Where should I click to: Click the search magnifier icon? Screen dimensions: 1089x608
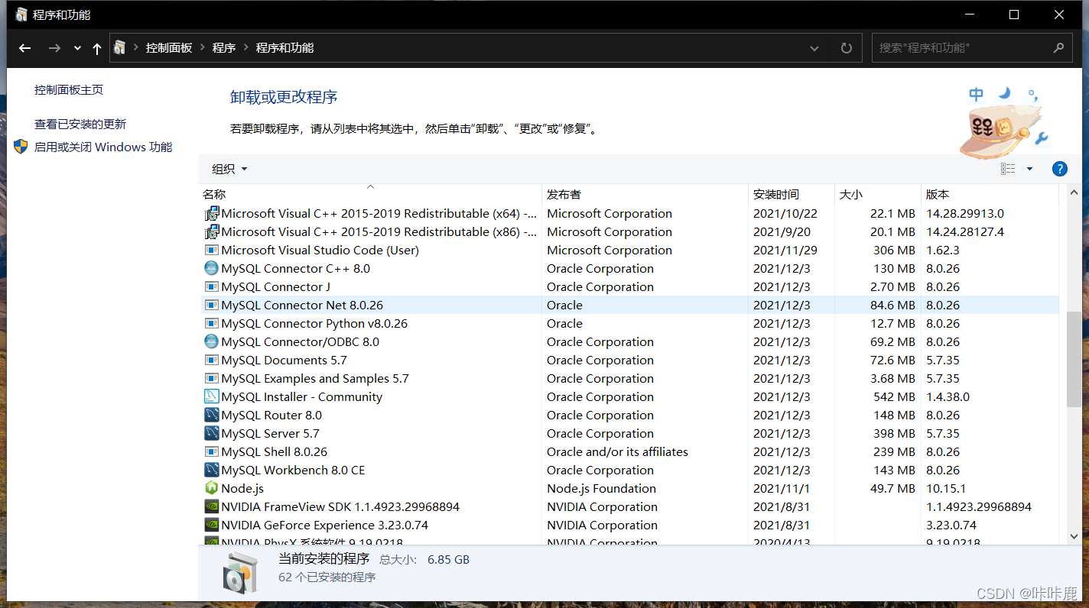(1058, 47)
